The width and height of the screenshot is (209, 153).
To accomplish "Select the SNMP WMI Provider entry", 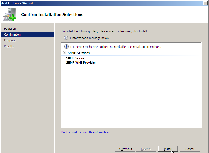I will [x=81, y=62].
